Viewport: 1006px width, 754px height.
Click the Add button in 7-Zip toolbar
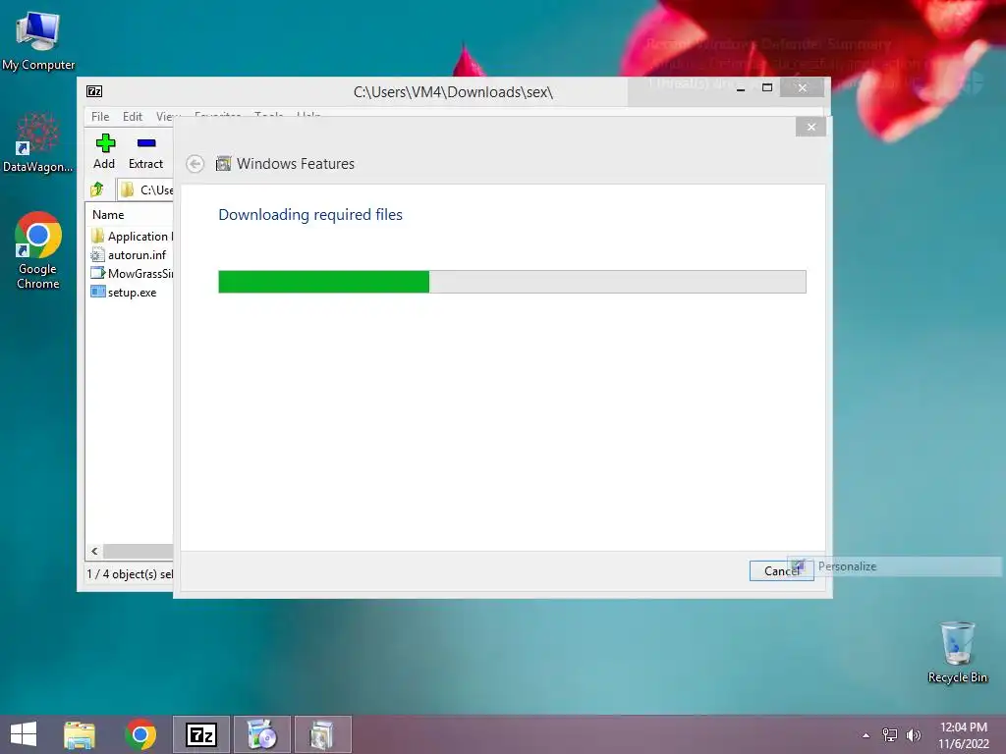104,151
